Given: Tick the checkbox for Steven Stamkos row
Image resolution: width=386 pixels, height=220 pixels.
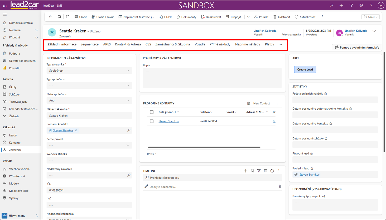Looking at the screenshot, I should pyautogui.click(x=152, y=121).
